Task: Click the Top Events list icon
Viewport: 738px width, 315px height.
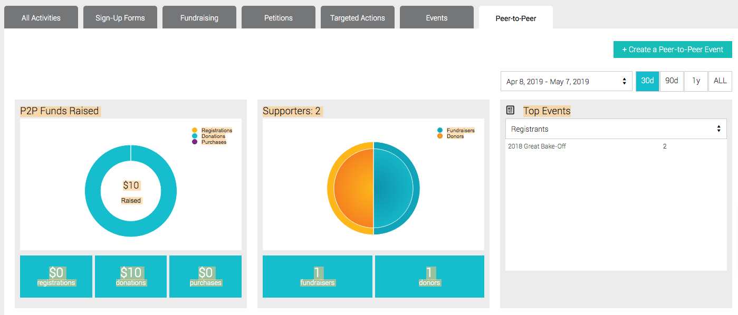Action: click(510, 110)
